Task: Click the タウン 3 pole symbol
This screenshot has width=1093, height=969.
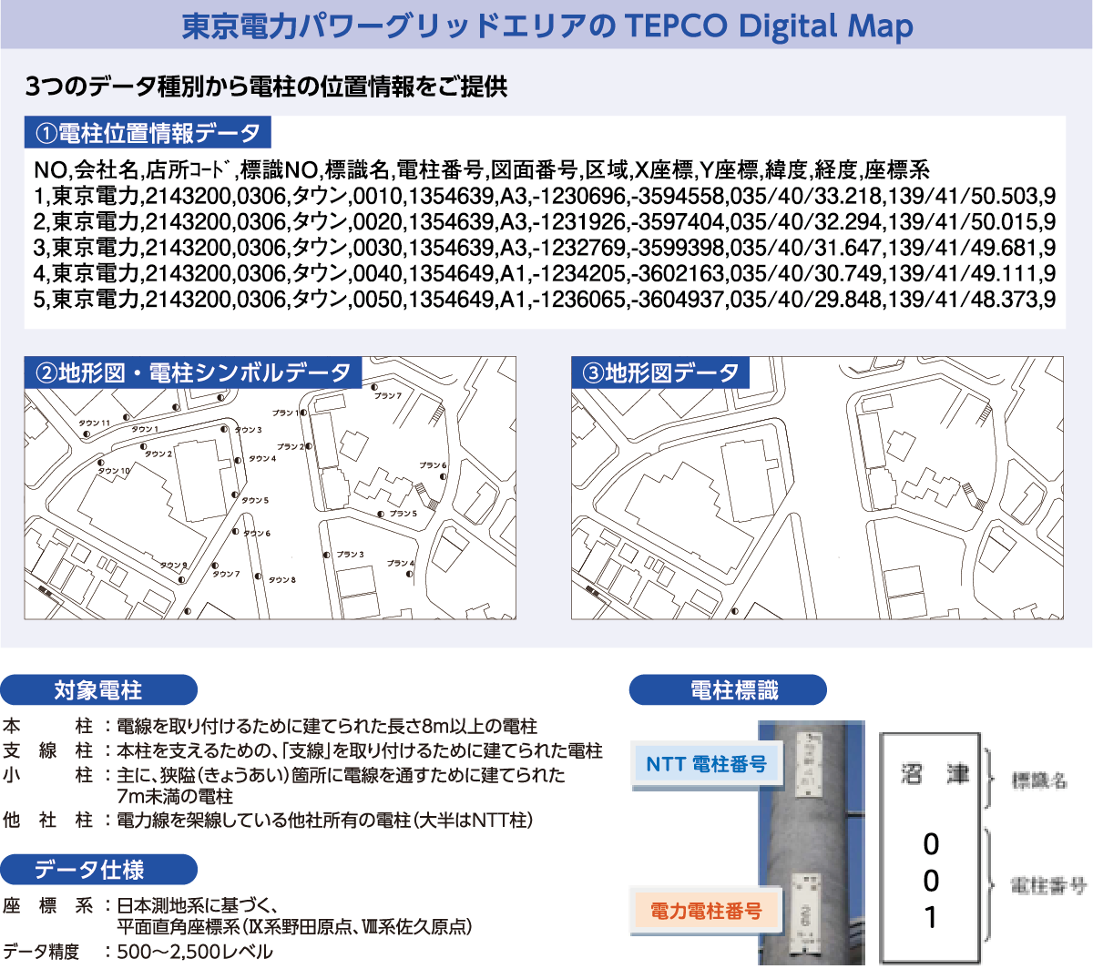Action: [x=224, y=429]
